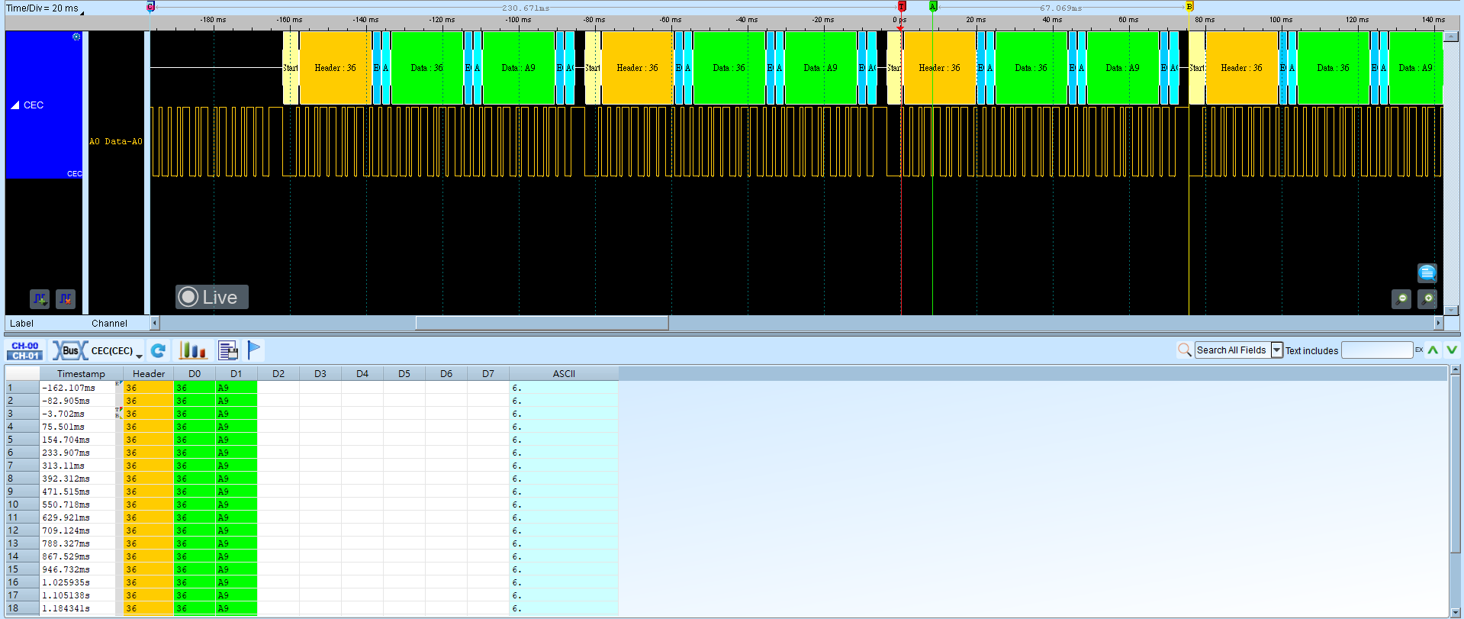Toggle the CH-00 CH-01 channel selector
Screen dimensions: 1464x619
coord(25,350)
